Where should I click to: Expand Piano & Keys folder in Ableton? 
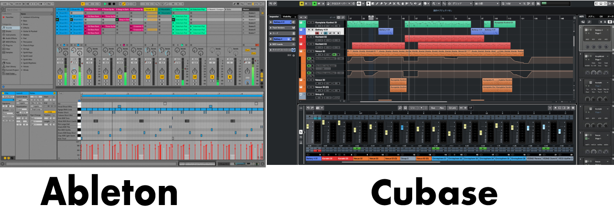(28, 45)
